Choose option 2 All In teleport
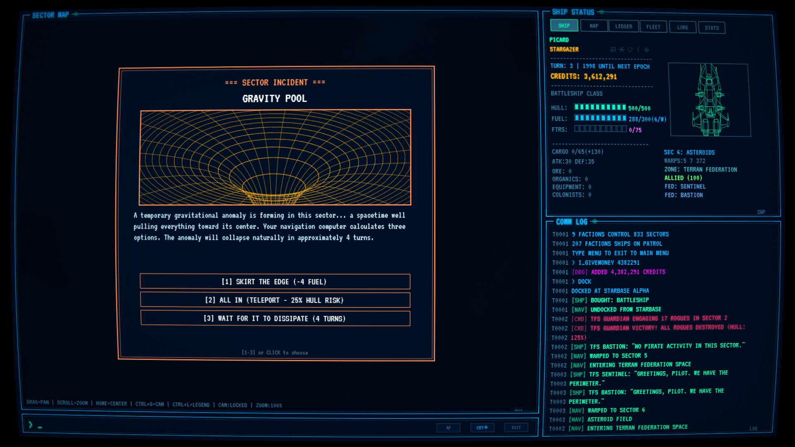 pyautogui.click(x=275, y=300)
